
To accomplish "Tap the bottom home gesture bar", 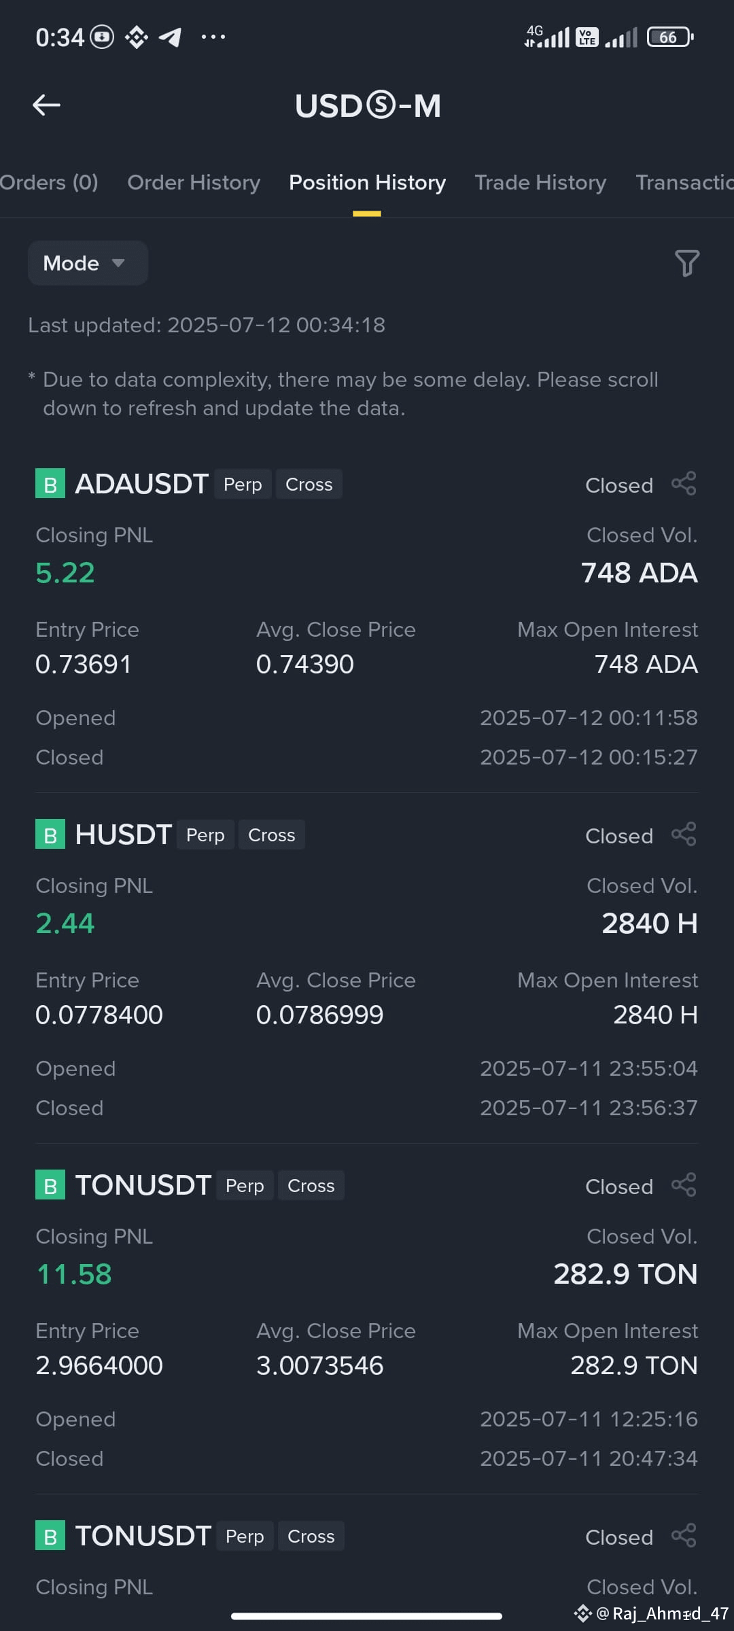I will coord(366,1616).
